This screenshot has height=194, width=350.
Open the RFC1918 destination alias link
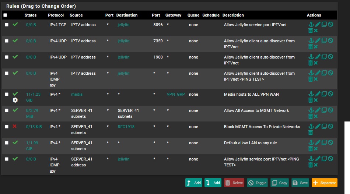[125, 127]
